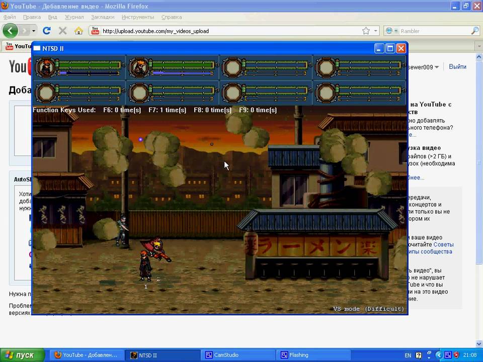483x362 pixels.
Task: Click the system clock showing 21:08
Action: (470, 355)
